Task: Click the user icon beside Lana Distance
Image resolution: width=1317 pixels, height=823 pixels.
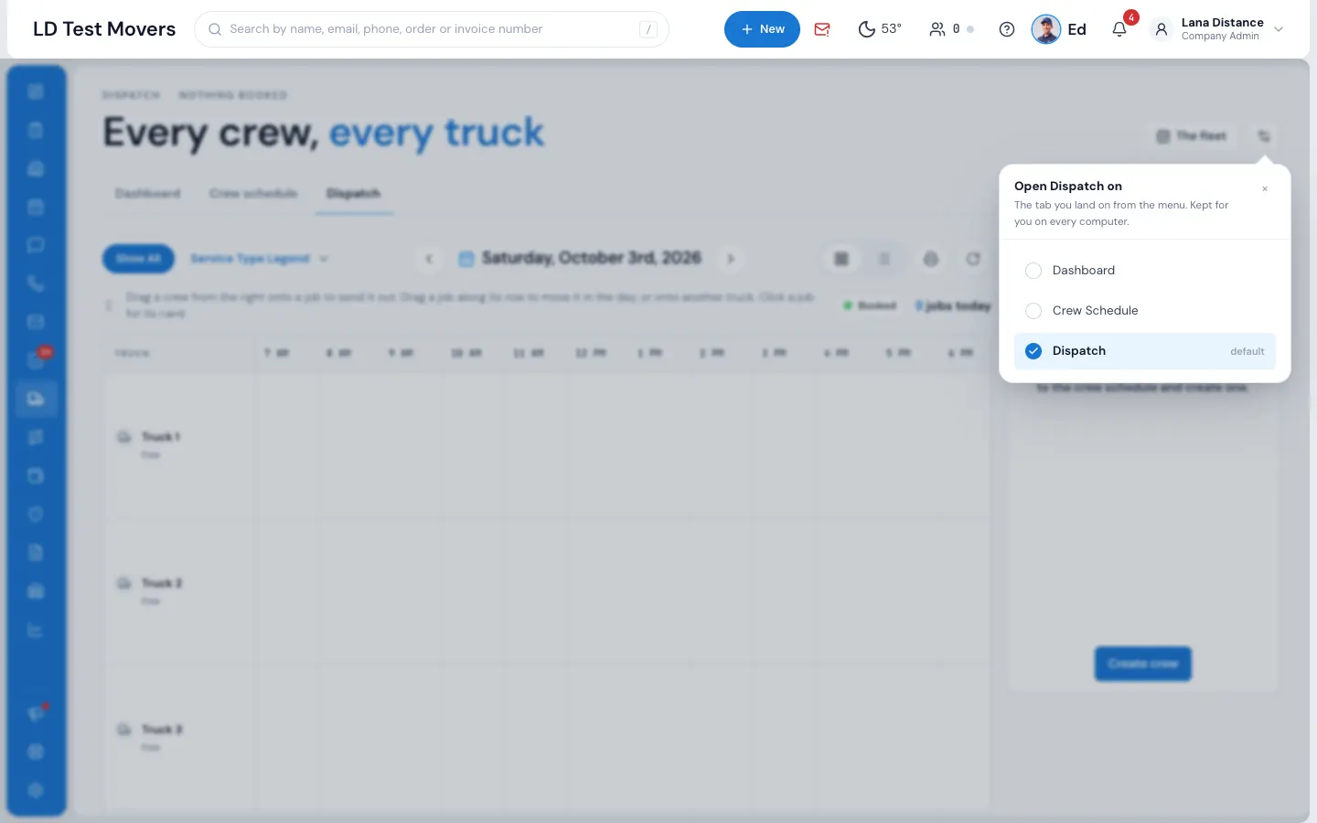Action: click(1162, 29)
